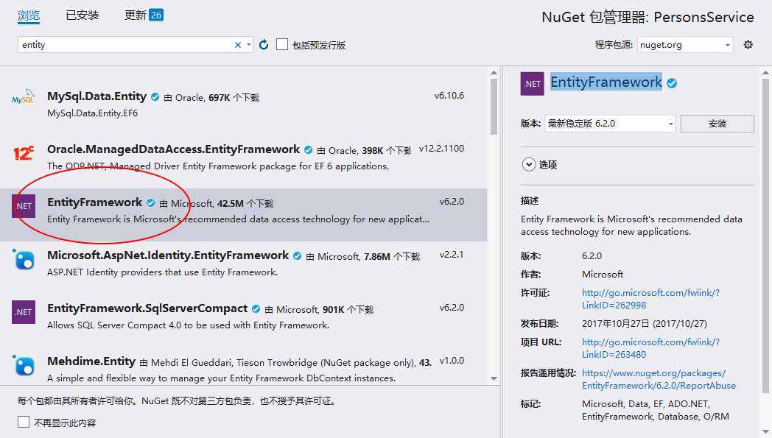772x438 pixels.
Task: Click details pane scrollbar up arrow
Action: click(x=765, y=73)
